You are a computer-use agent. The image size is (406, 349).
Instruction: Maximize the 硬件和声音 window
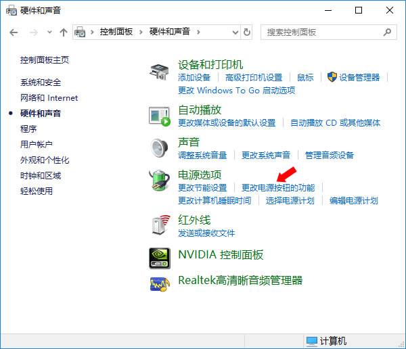click(359, 10)
